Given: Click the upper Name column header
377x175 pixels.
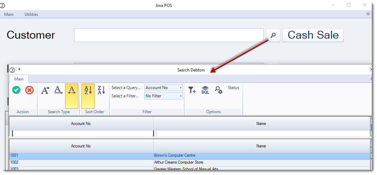Looking at the screenshot, I should [x=261, y=124].
